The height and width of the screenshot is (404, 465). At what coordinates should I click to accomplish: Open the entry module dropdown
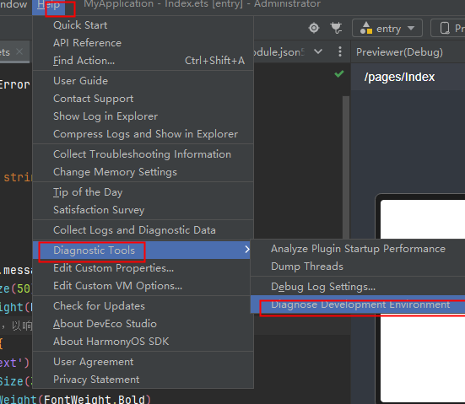(x=387, y=29)
